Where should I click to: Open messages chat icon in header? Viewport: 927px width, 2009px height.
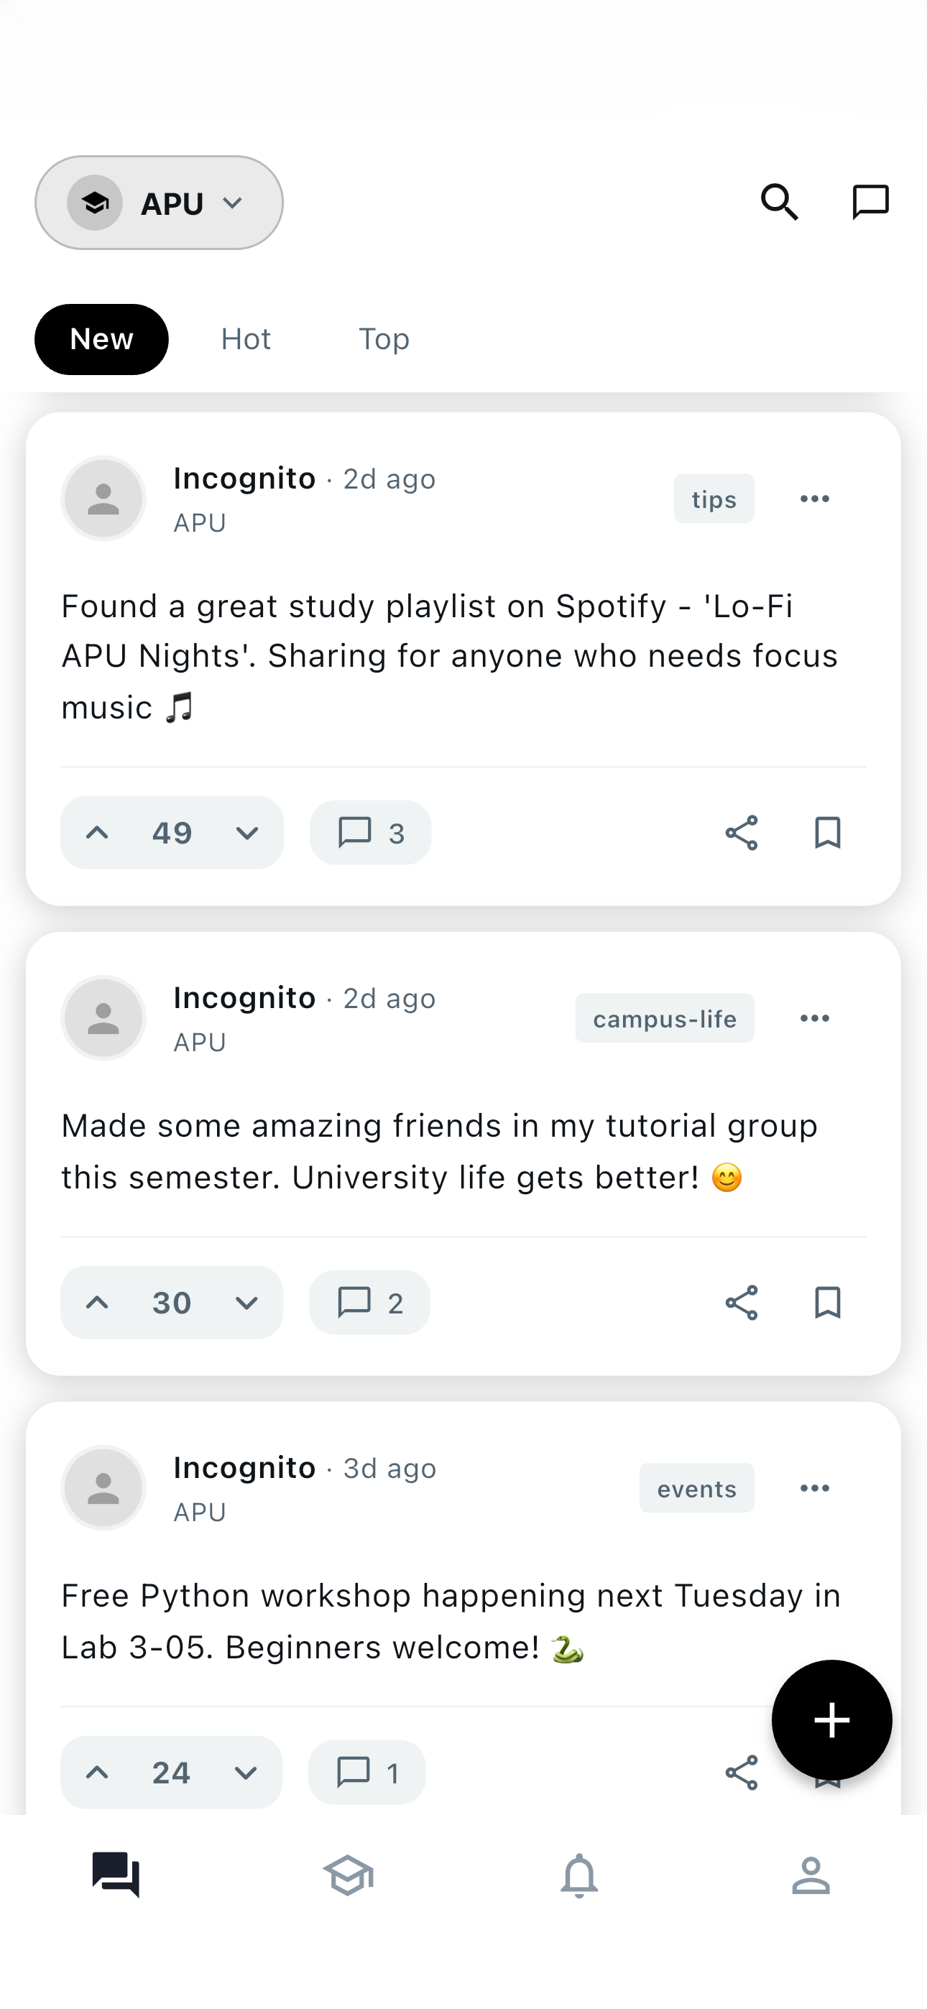click(870, 203)
